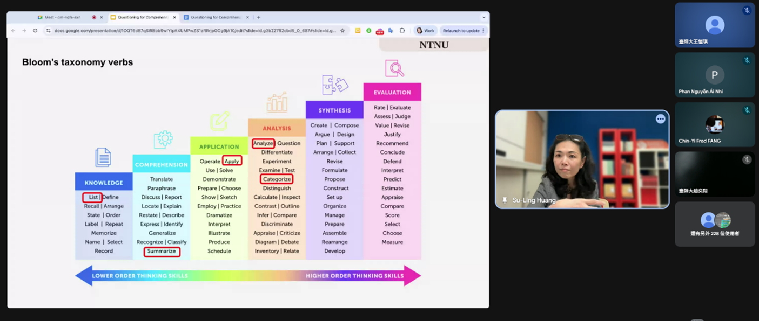
Task: Click the red NEW extension icon
Action: [380, 31]
